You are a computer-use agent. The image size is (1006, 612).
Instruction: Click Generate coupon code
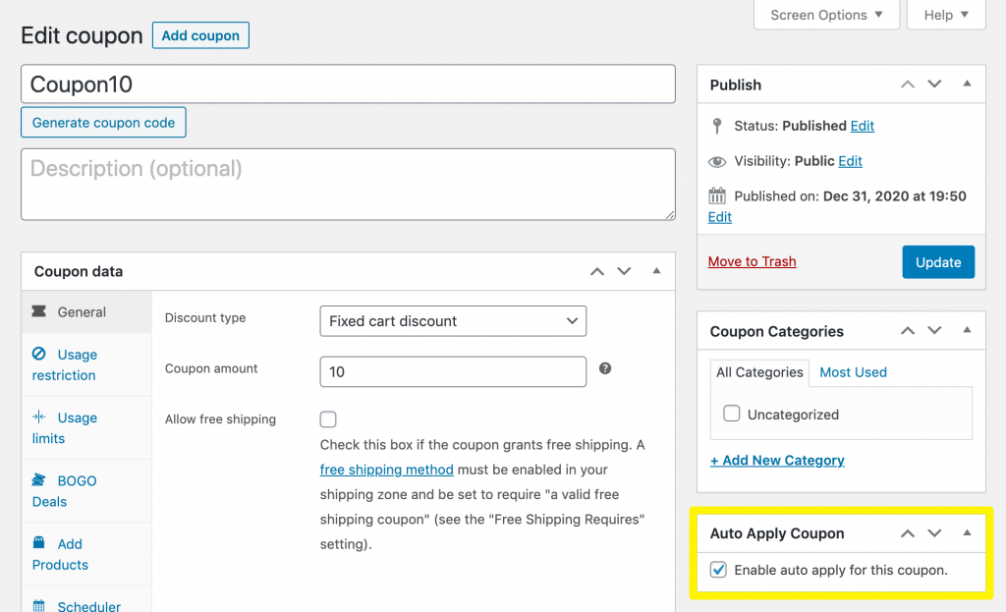click(103, 123)
